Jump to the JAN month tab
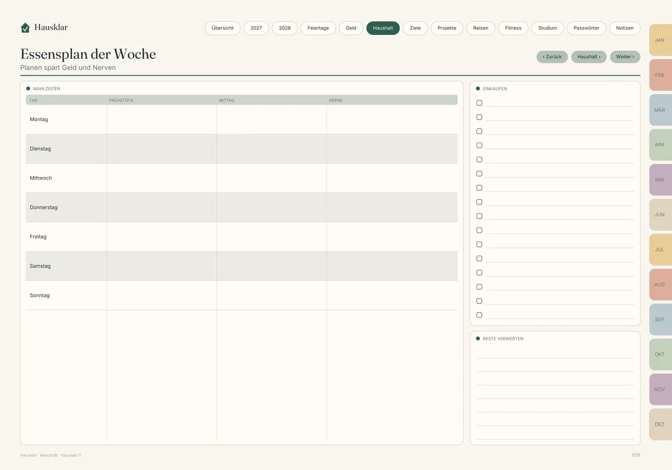Image resolution: width=672 pixels, height=470 pixels. tap(661, 40)
